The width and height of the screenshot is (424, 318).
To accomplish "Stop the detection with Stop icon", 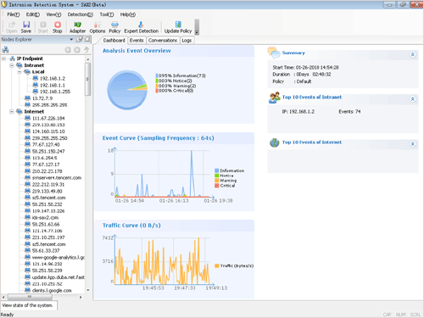I will coord(58,27).
